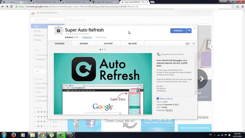The width and height of the screenshot is (245, 138).
Task: Click the small right chevron beside featured image
Action: [x=211, y=47]
